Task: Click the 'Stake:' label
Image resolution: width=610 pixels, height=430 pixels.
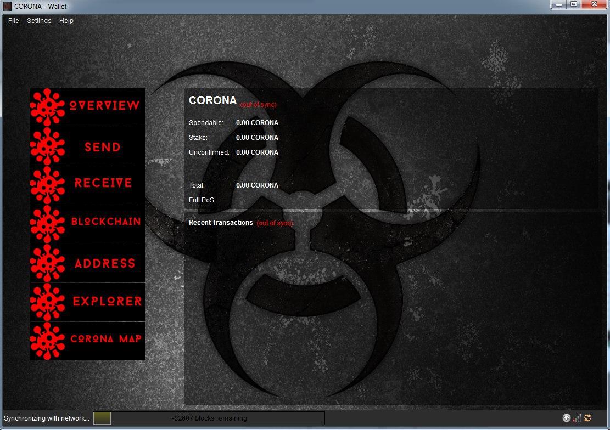Action: click(198, 138)
